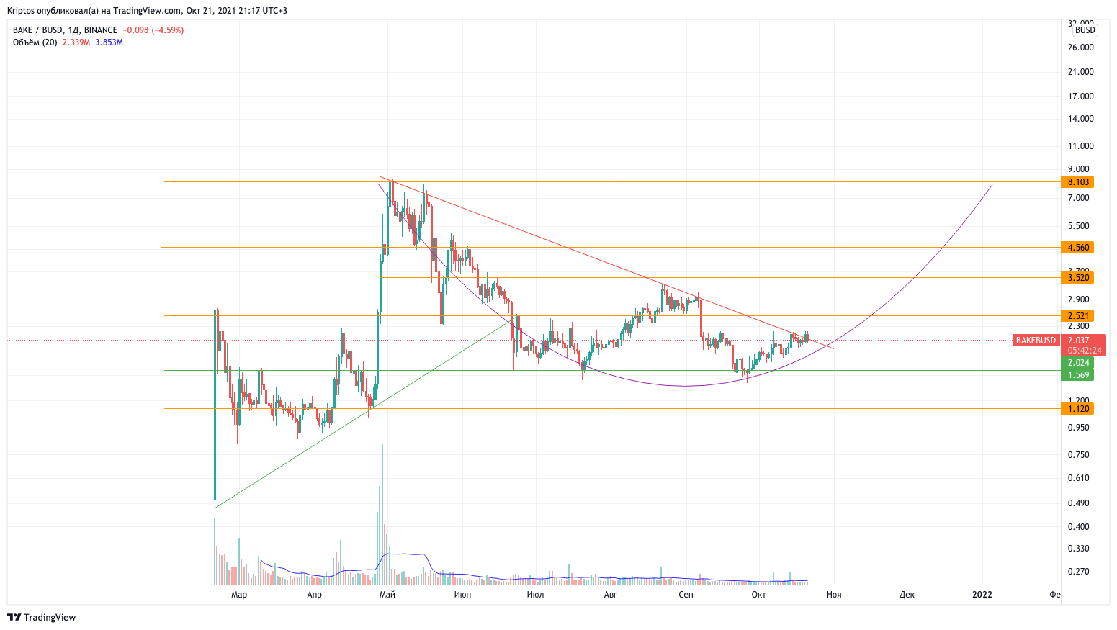Click the Апр label on time axis
The image size is (1117, 630).
314,595
